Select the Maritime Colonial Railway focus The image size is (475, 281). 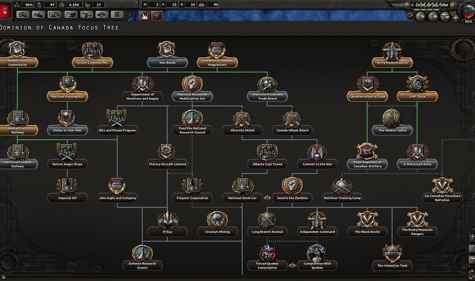(x=17, y=164)
